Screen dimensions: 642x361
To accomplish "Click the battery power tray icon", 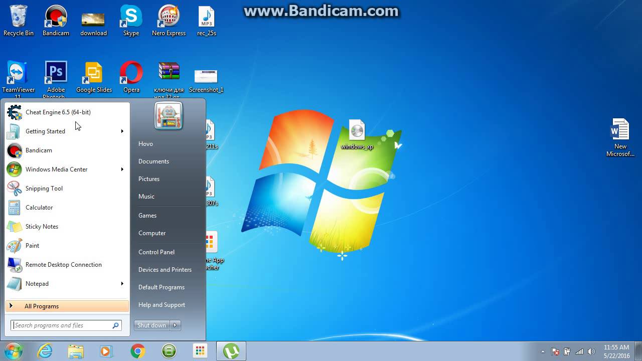I will coord(567,352).
